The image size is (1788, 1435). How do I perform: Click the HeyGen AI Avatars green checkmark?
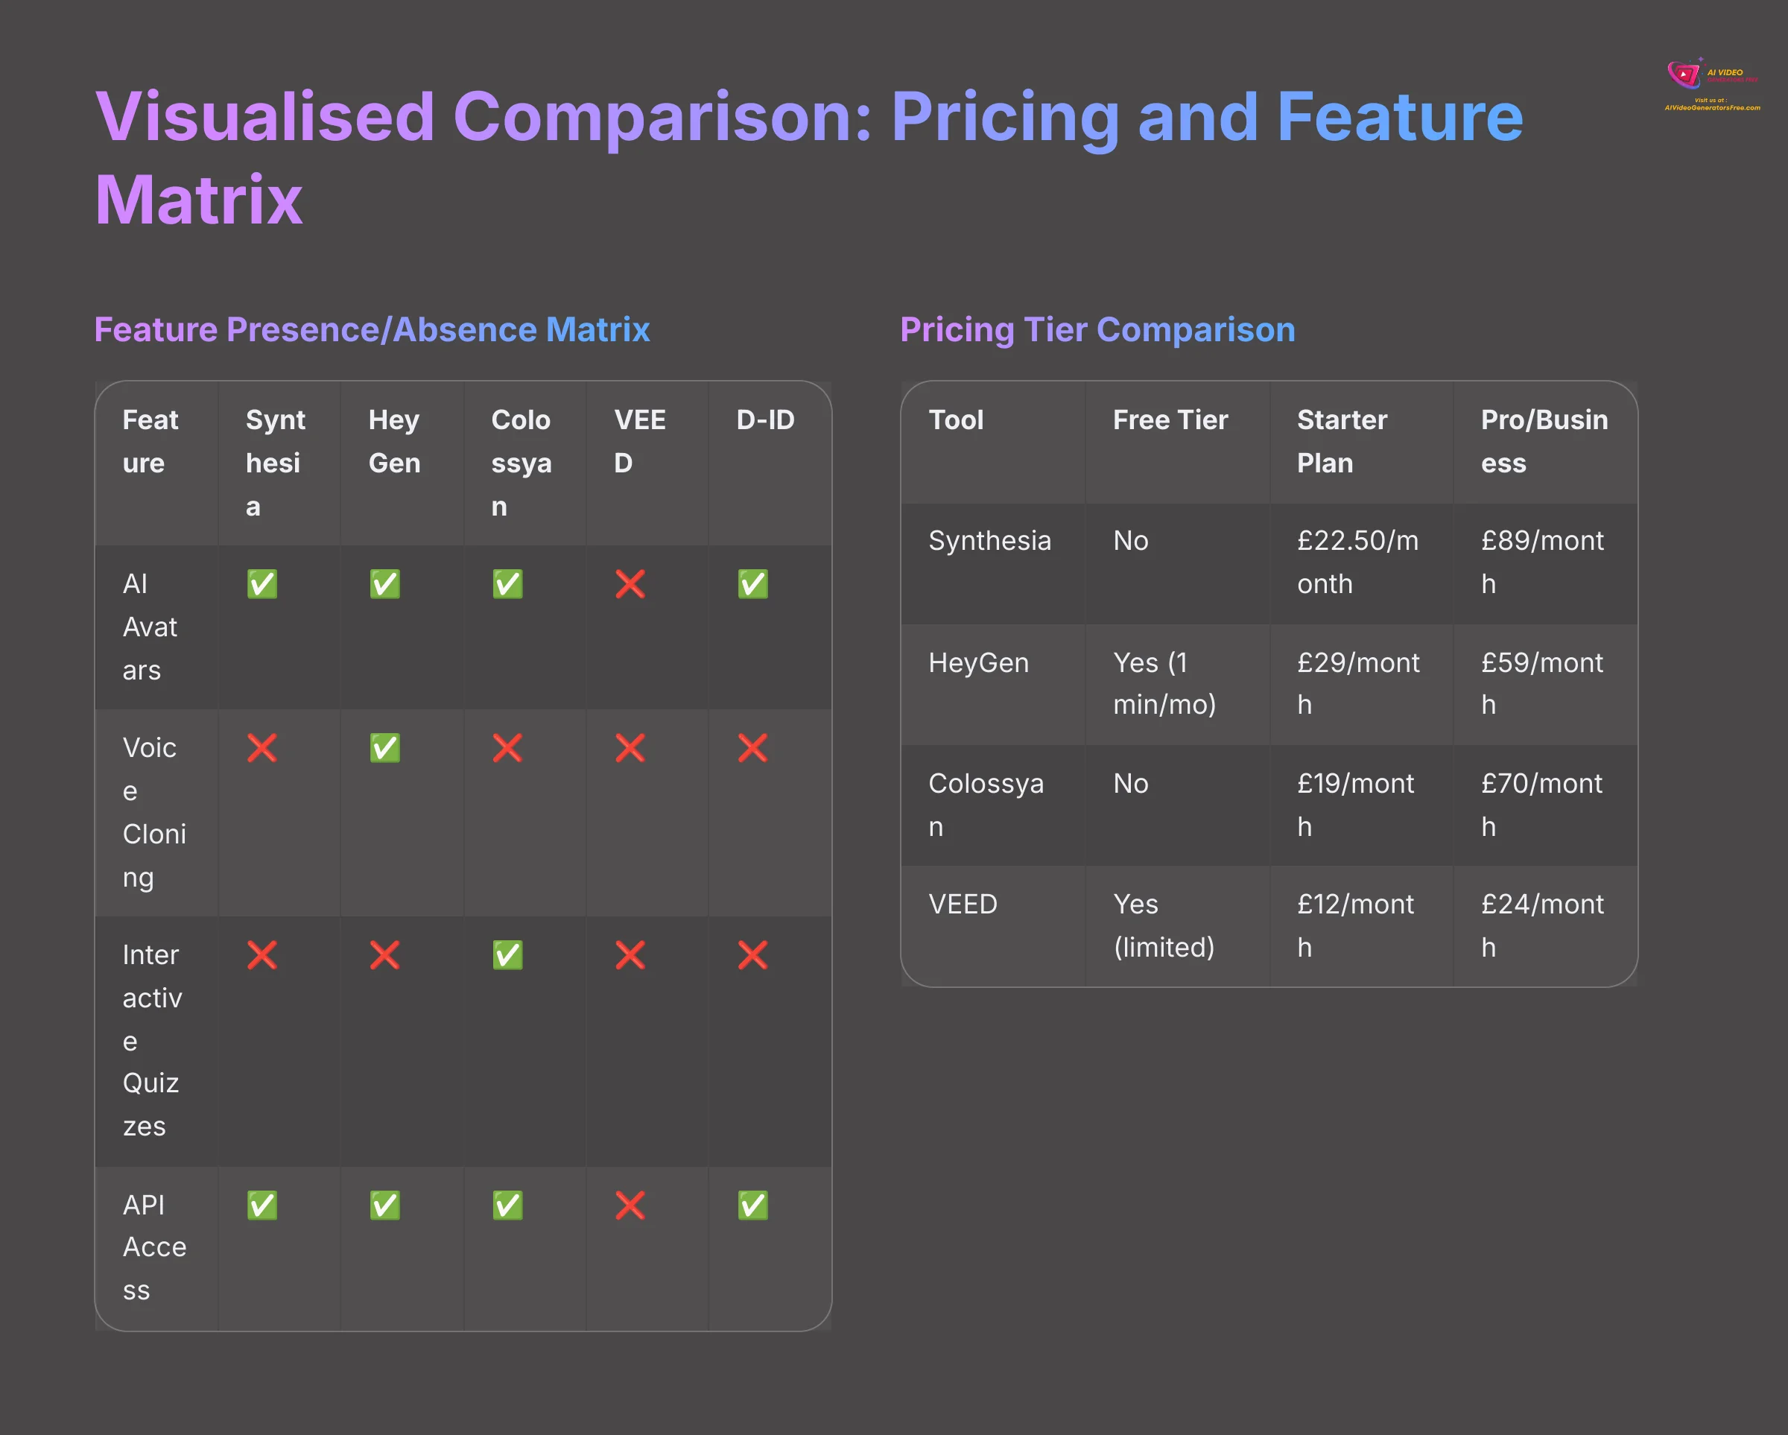(x=385, y=584)
